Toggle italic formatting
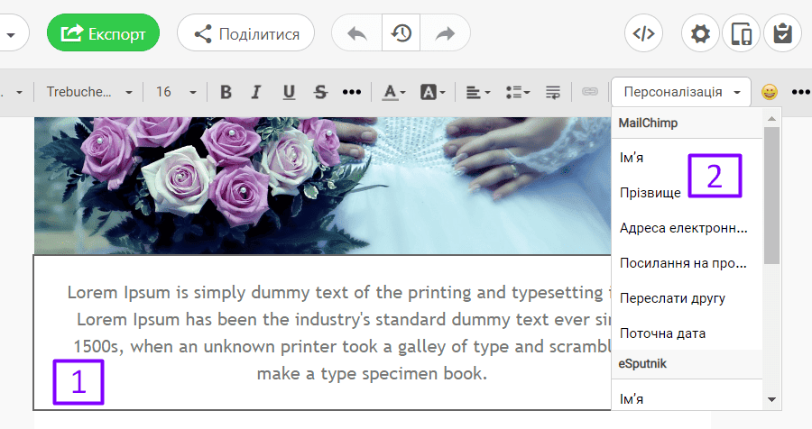The image size is (812, 429). 256,92
